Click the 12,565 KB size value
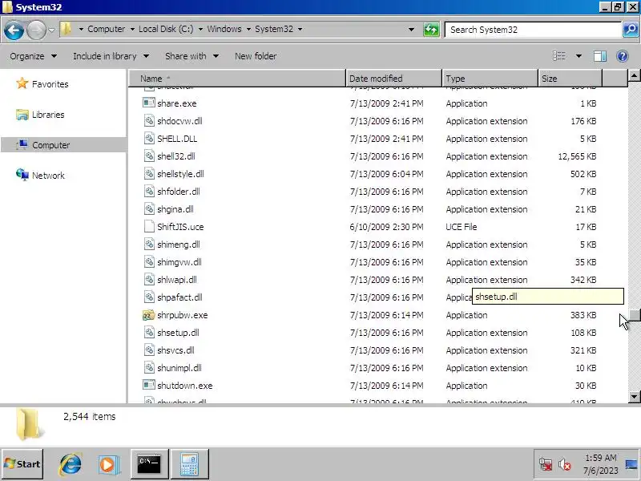The image size is (641, 481). pos(577,156)
